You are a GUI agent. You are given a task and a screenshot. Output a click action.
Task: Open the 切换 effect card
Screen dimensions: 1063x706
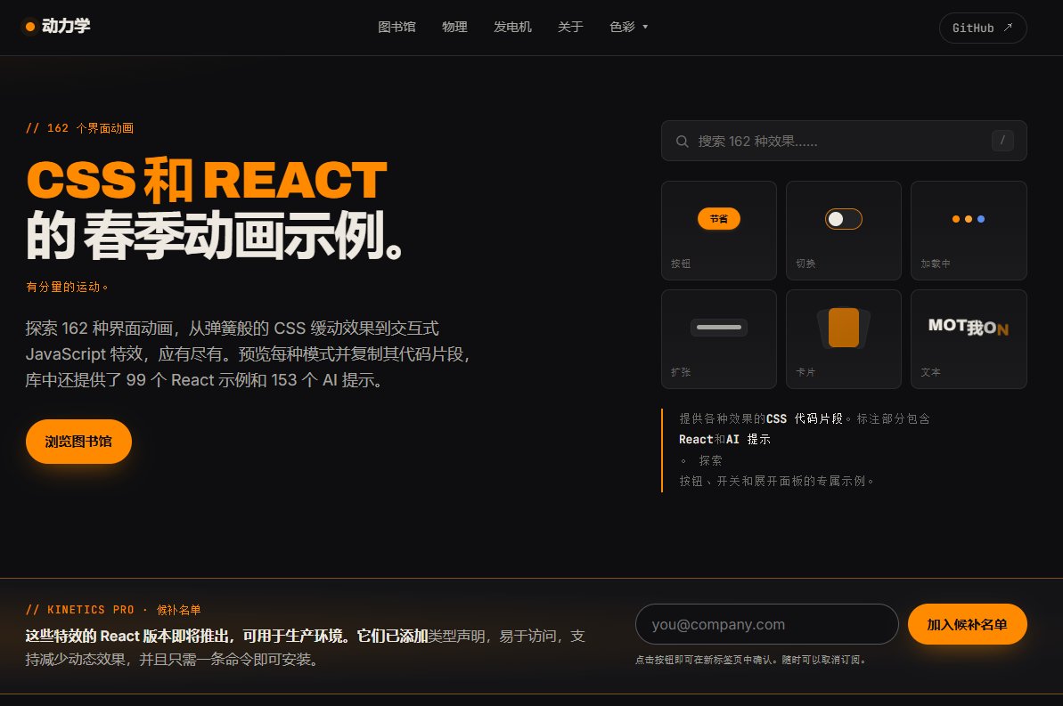(x=843, y=231)
